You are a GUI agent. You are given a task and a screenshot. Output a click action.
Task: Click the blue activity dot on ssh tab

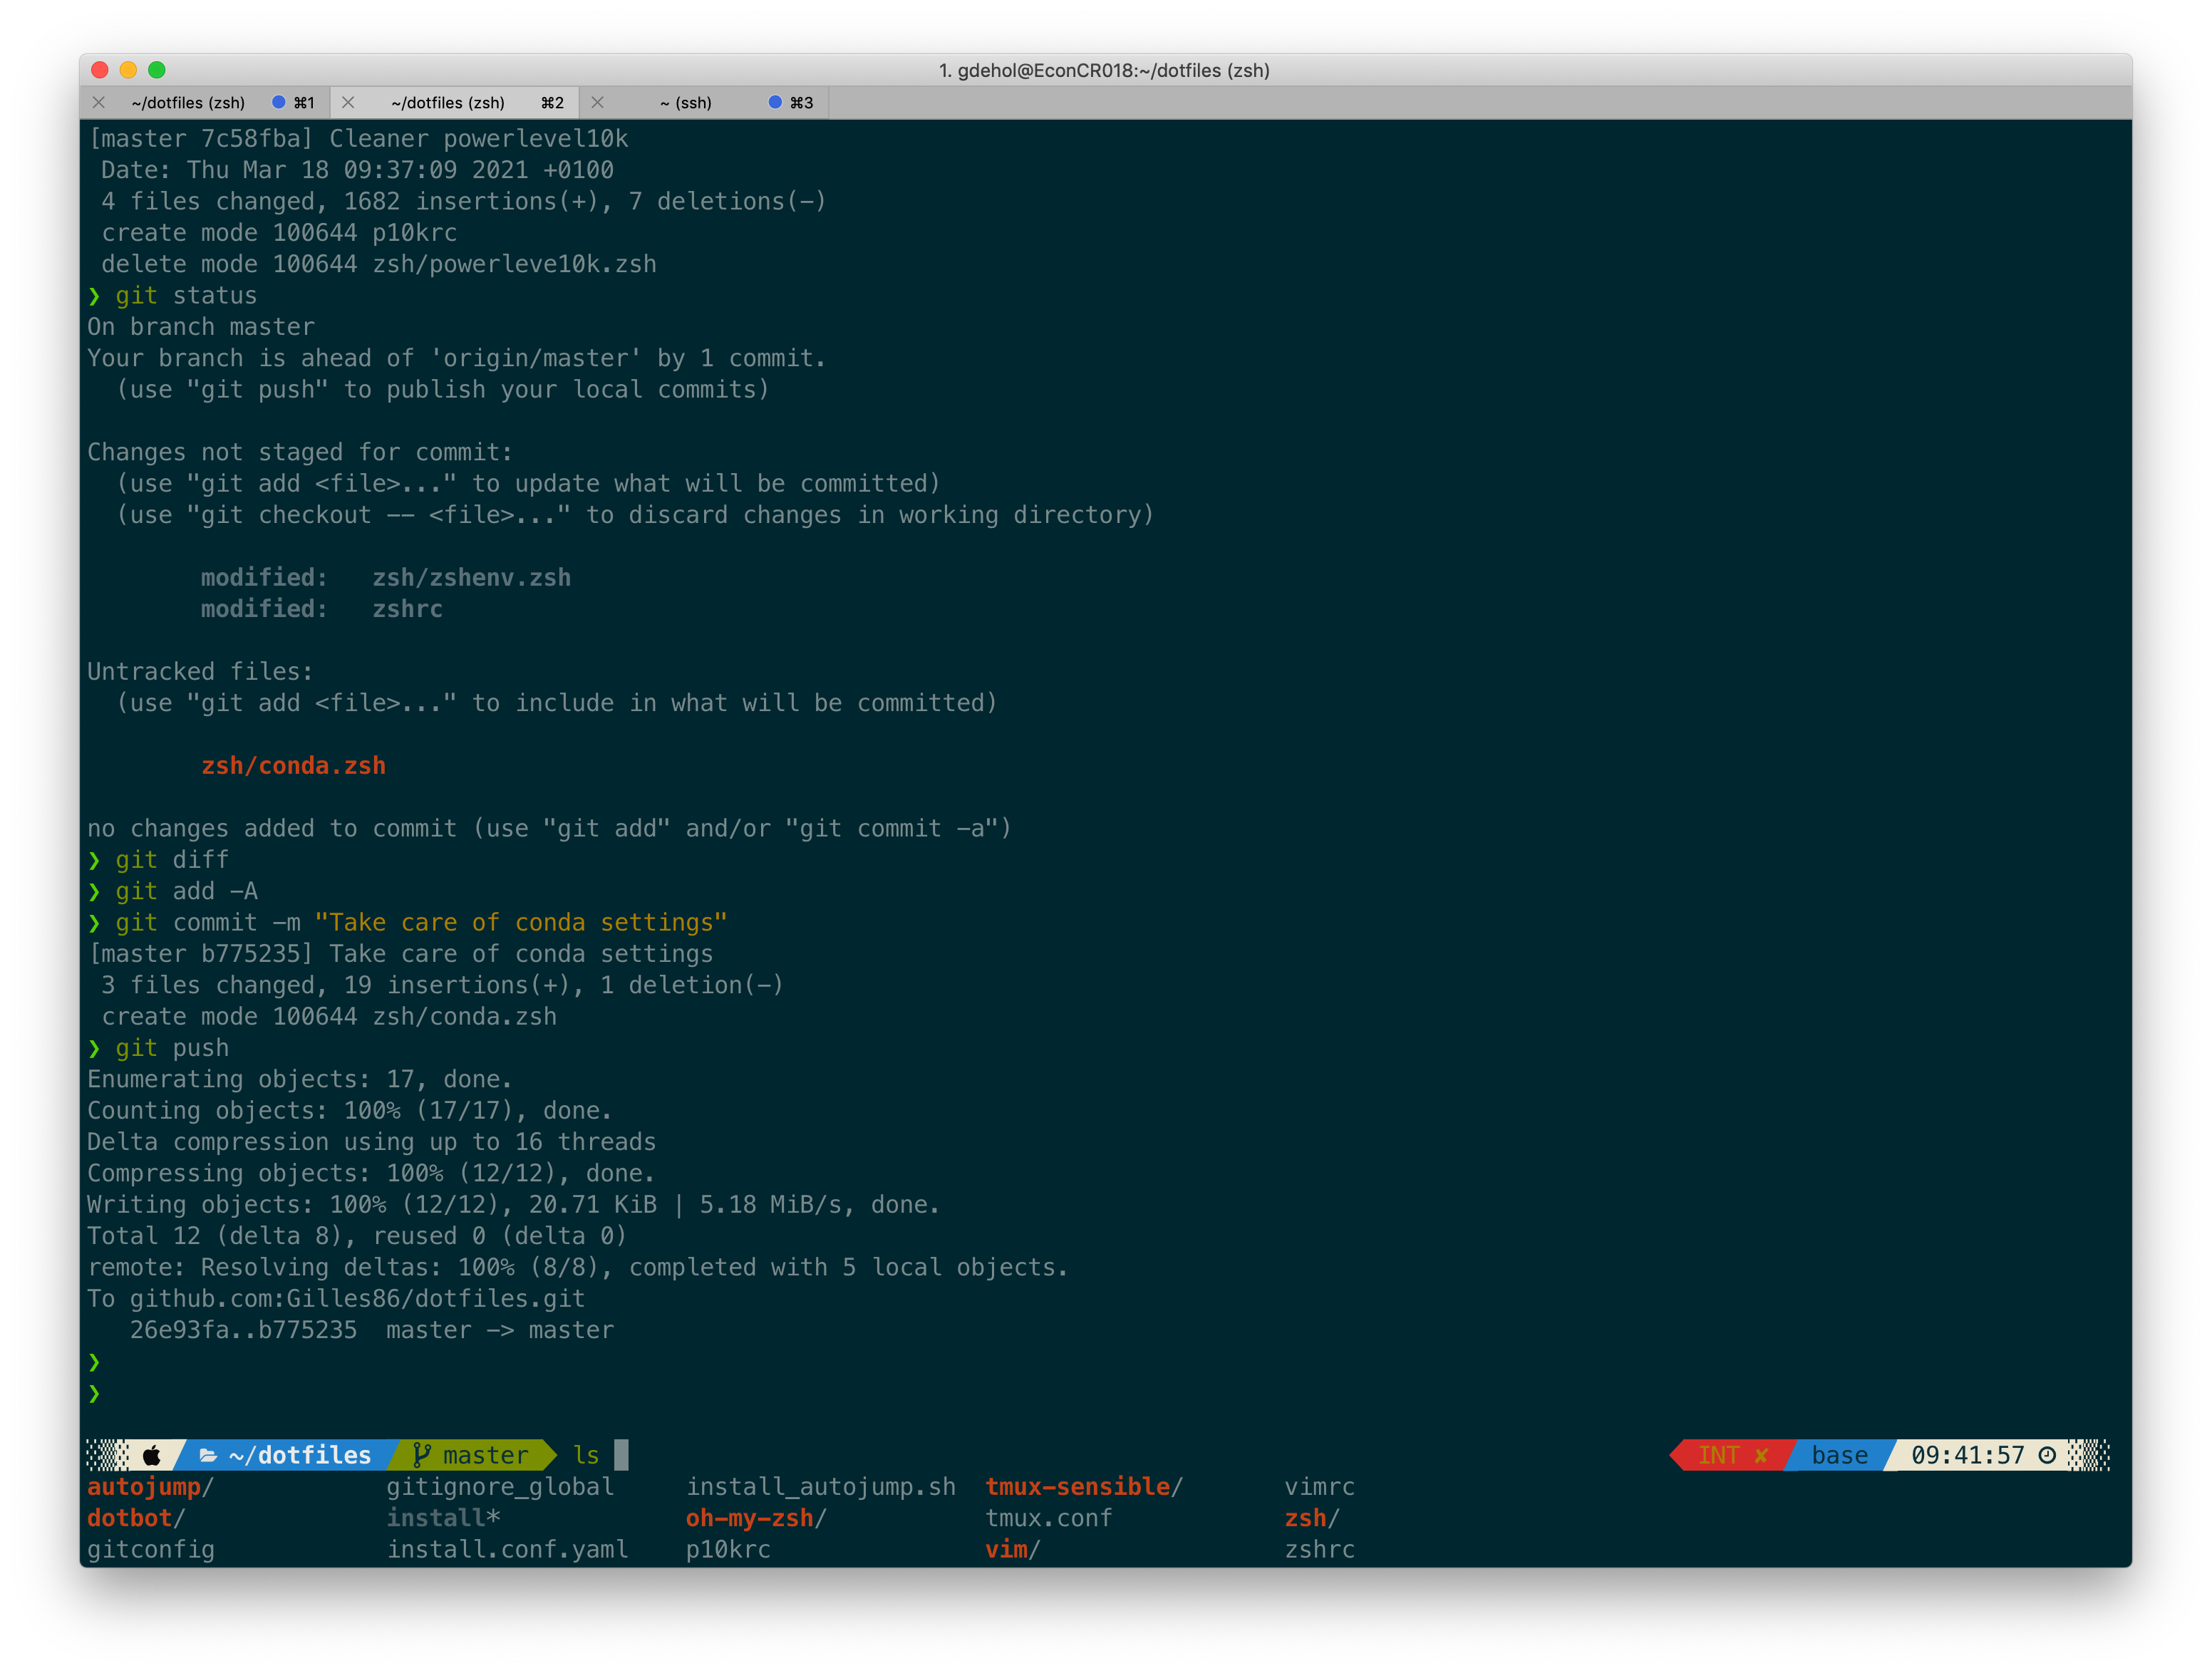[x=775, y=102]
